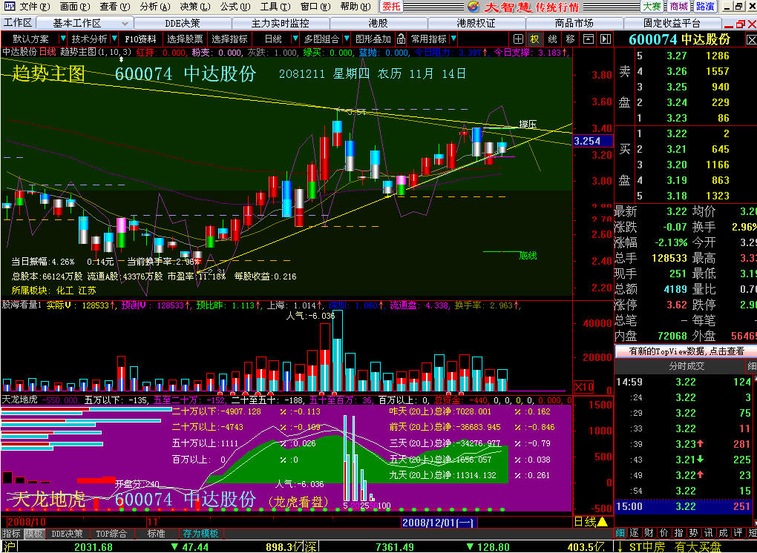Toggle the 细 detail tab on the right panel

(x=620, y=533)
